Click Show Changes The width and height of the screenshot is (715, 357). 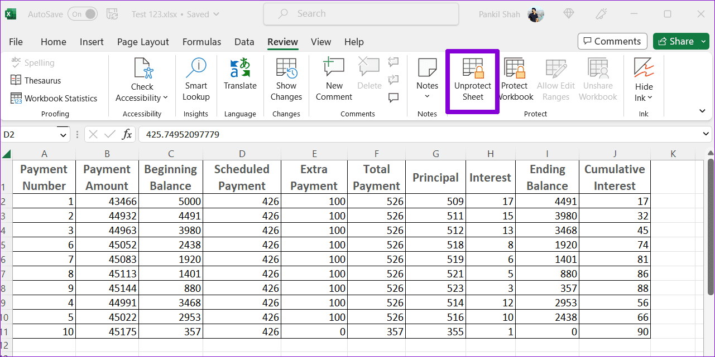pyautogui.click(x=286, y=80)
